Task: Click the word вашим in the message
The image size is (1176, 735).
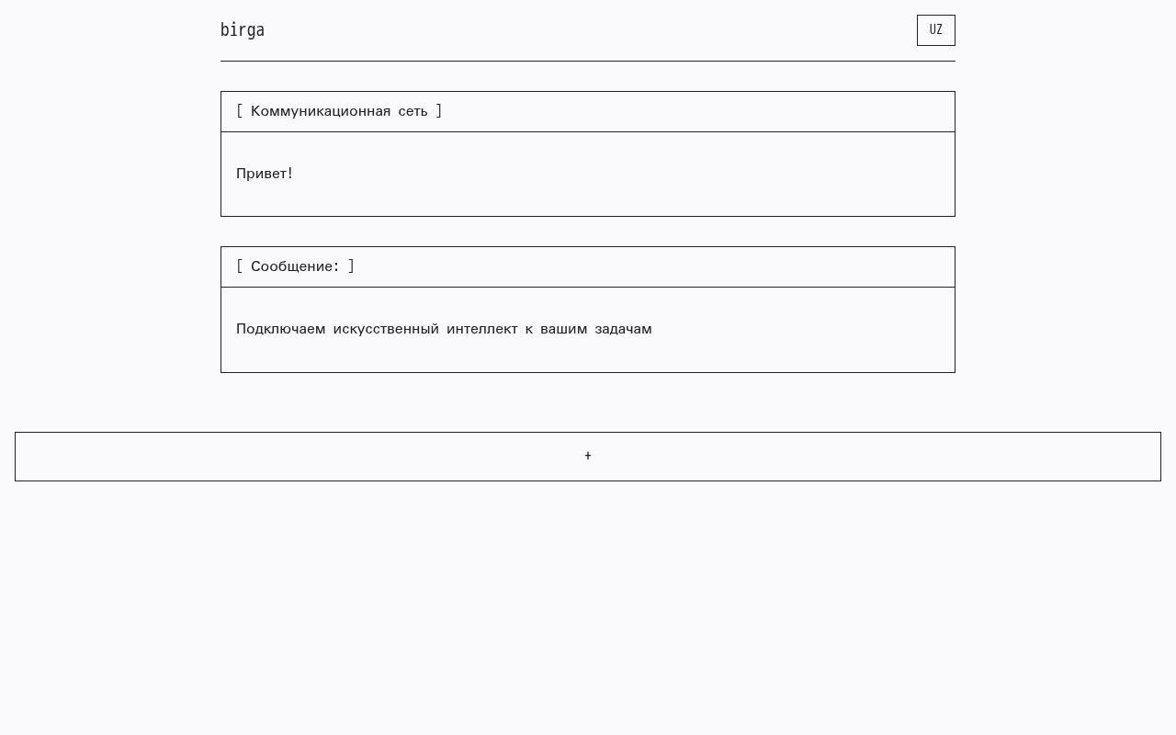Action: [x=563, y=329]
